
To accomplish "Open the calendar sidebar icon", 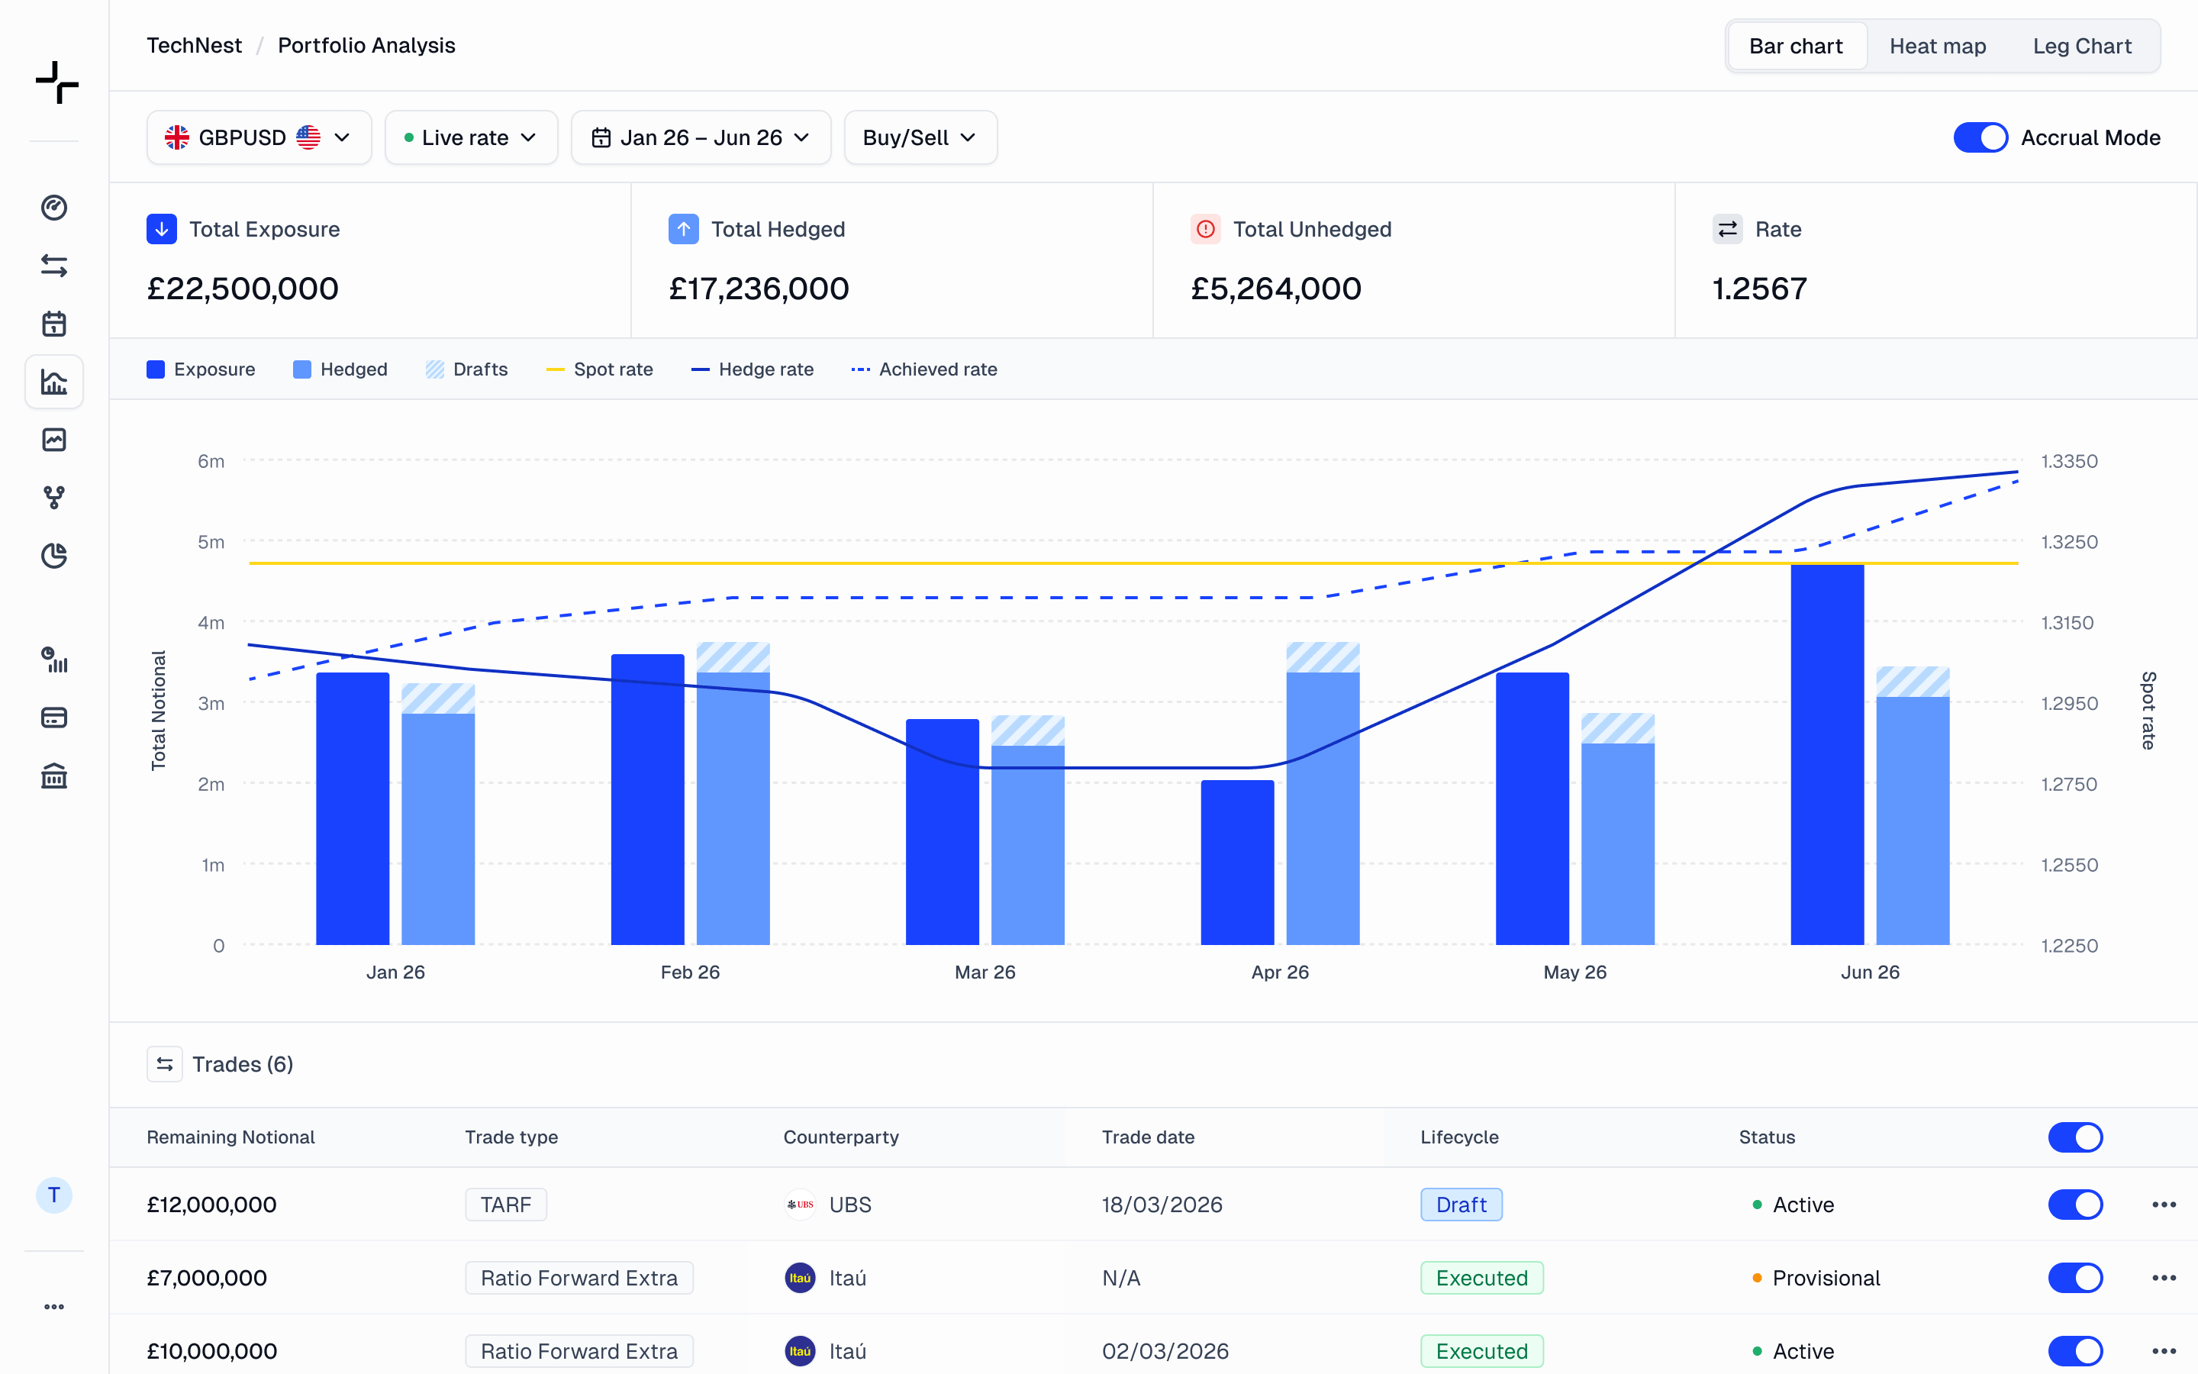I will pyautogui.click(x=53, y=324).
